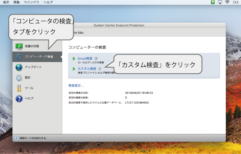Click the green shield menu bar icon
The height and width of the screenshot is (154, 241).
213,2
